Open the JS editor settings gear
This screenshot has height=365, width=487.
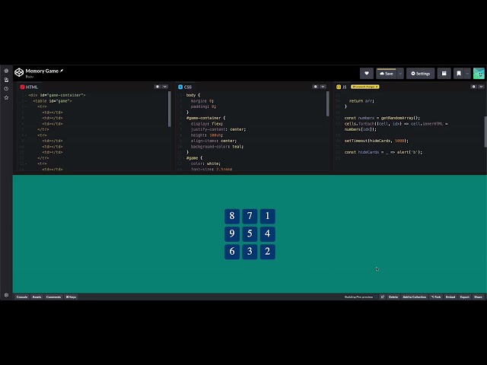pyautogui.click(x=473, y=87)
